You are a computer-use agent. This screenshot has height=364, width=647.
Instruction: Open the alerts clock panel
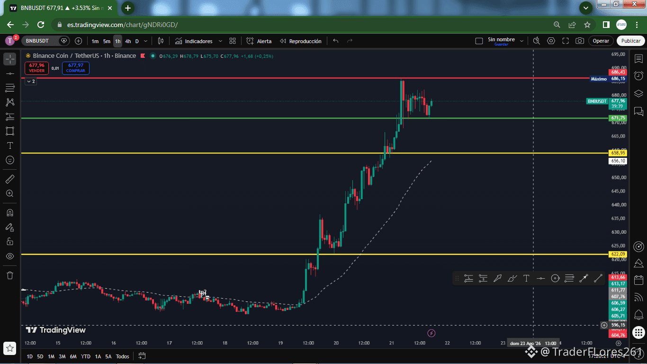tap(638, 76)
